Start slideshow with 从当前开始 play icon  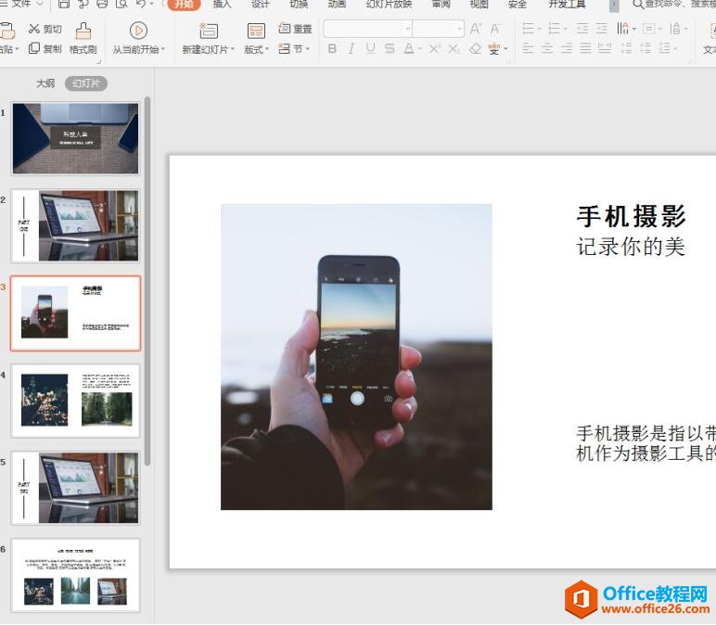tap(138, 31)
